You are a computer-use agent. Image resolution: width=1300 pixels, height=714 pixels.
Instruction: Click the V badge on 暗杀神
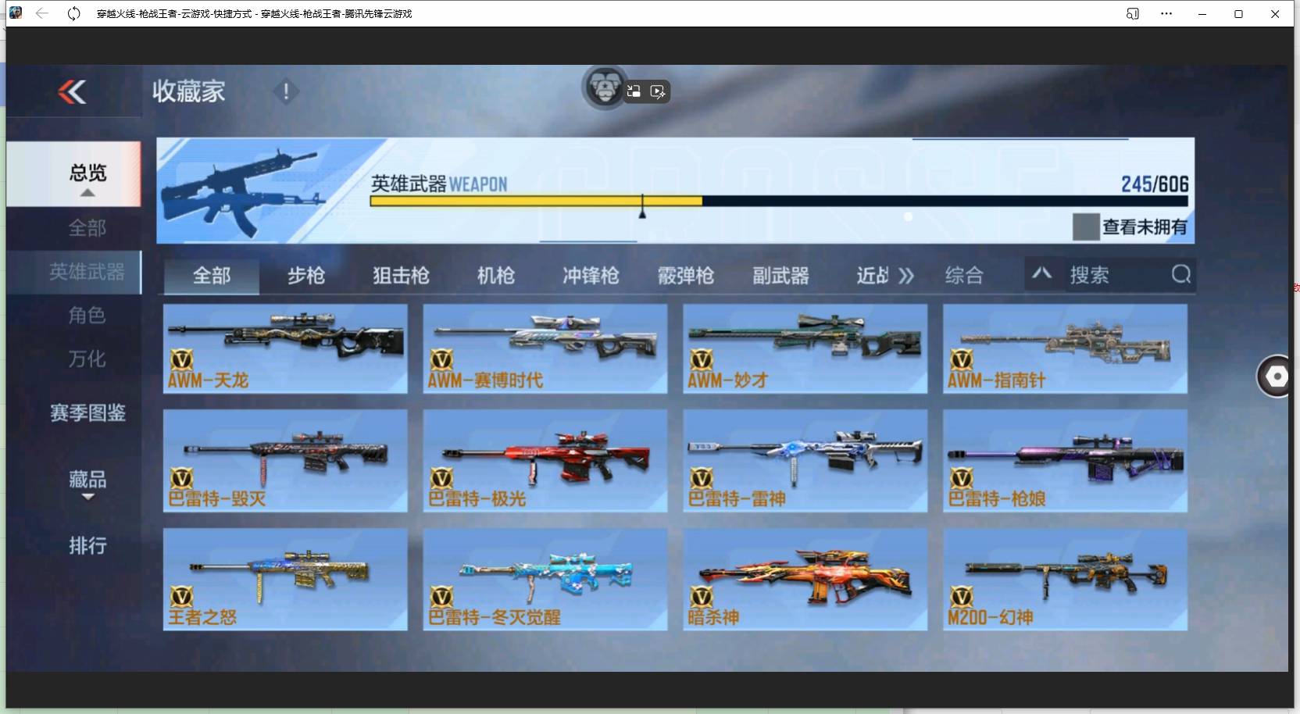pyautogui.click(x=702, y=597)
